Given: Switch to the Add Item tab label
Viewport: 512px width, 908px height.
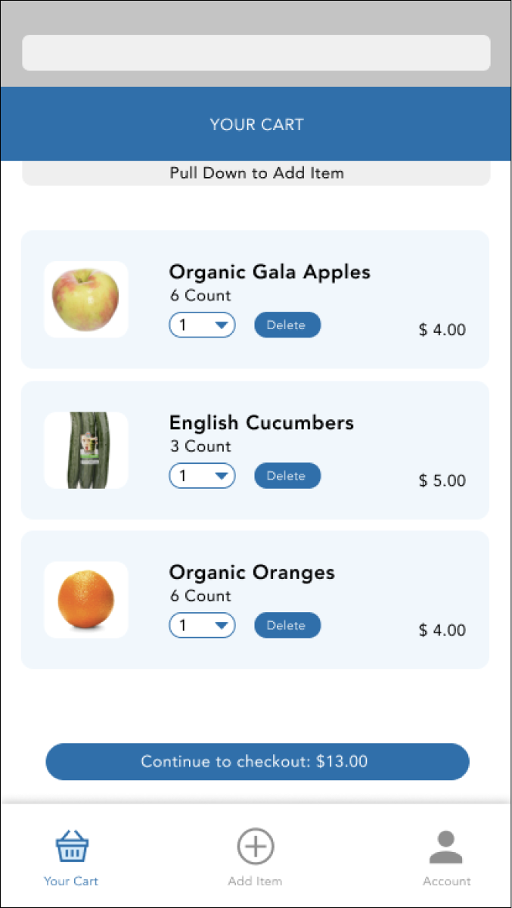Looking at the screenshot, I should [255, 882].
